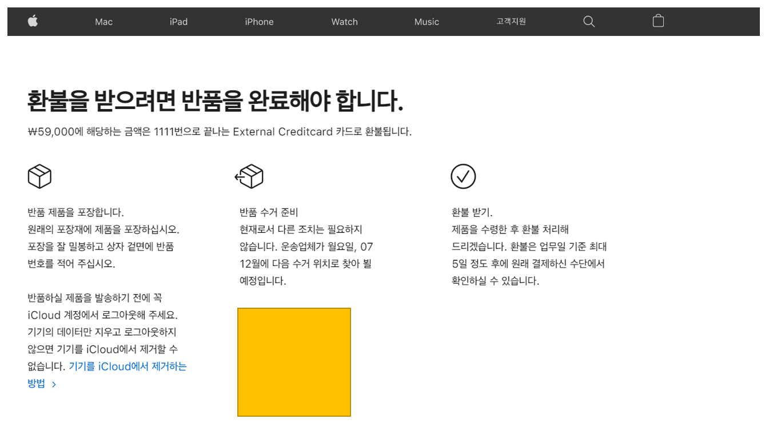Image resolution: width=769 pixels, height=447 pixels.
Task: Open the 고객지원 support menu
Action: 511,22
